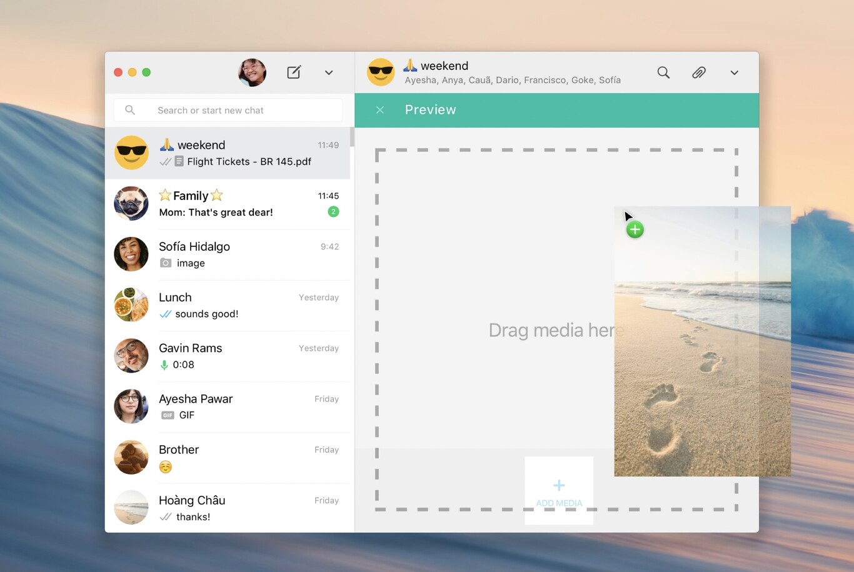Click the star emoji before Family
Viewport: 854px width, 572px height.
tap(165, 195)
